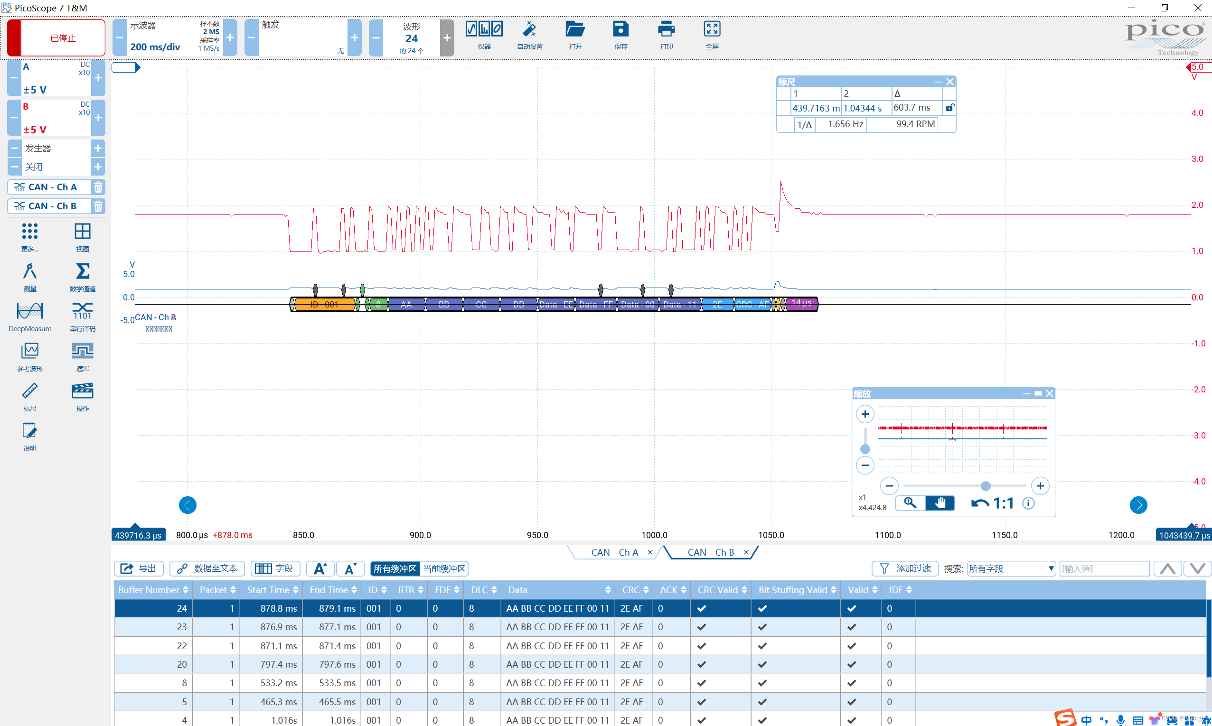Delete the CAN - Ch A decoder
This screenshot has height=726, width=1212.
[98, 187]
